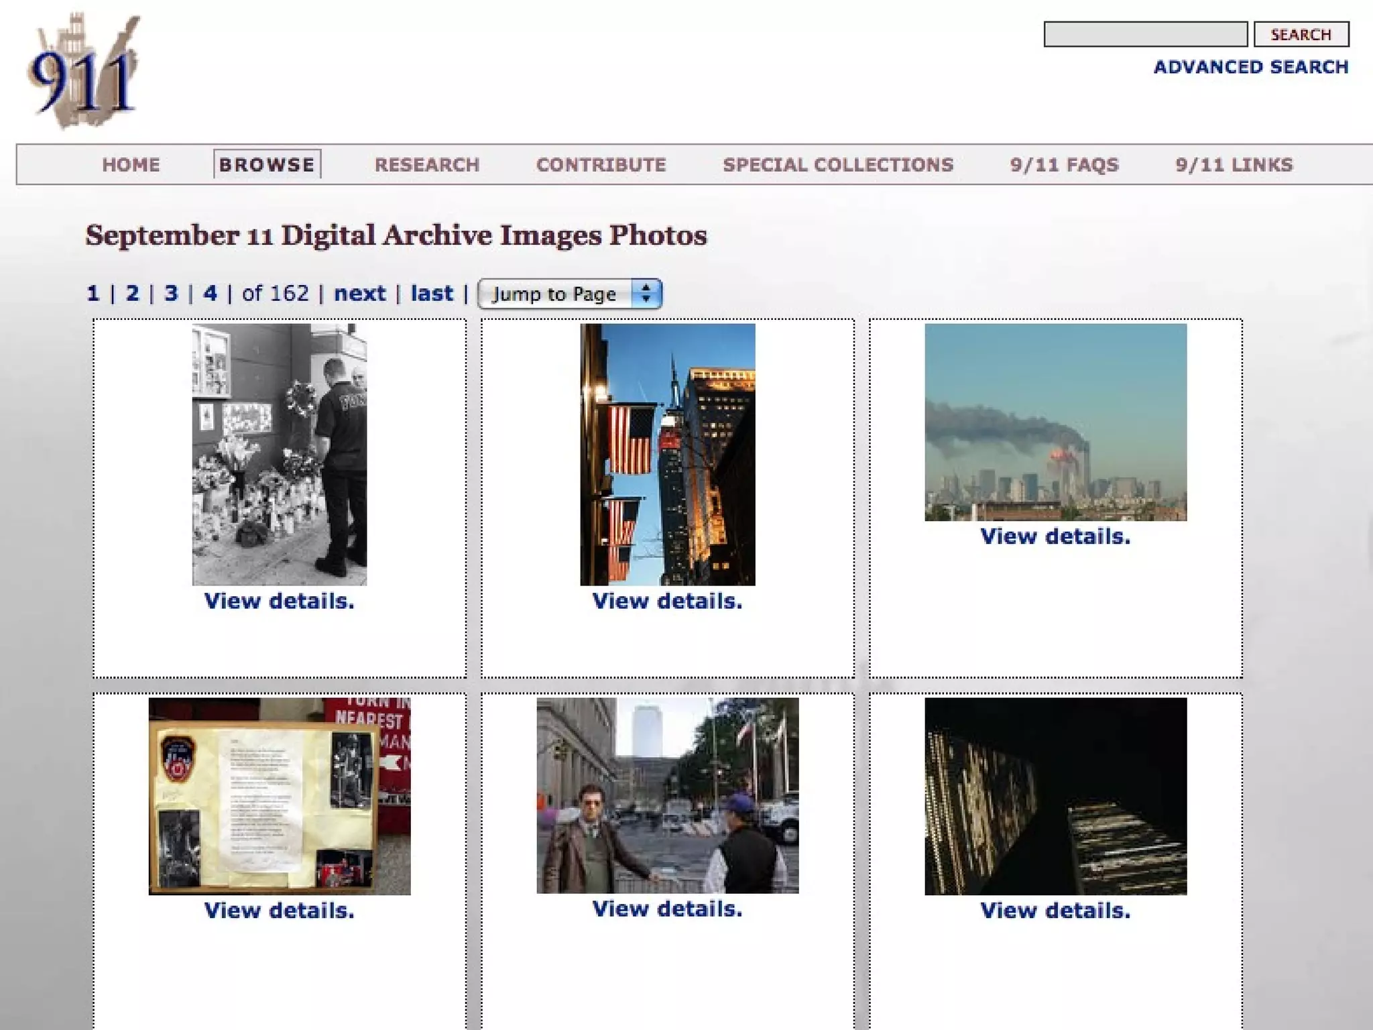Open the Jump to Page dropdown

tap(570, 294)
